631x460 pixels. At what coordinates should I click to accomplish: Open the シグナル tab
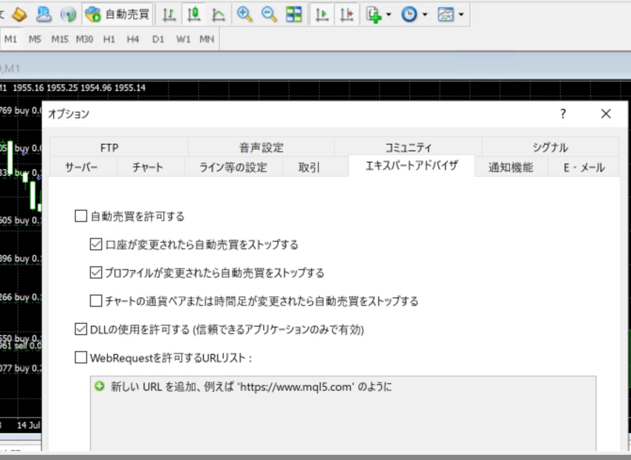pos(550,147)
